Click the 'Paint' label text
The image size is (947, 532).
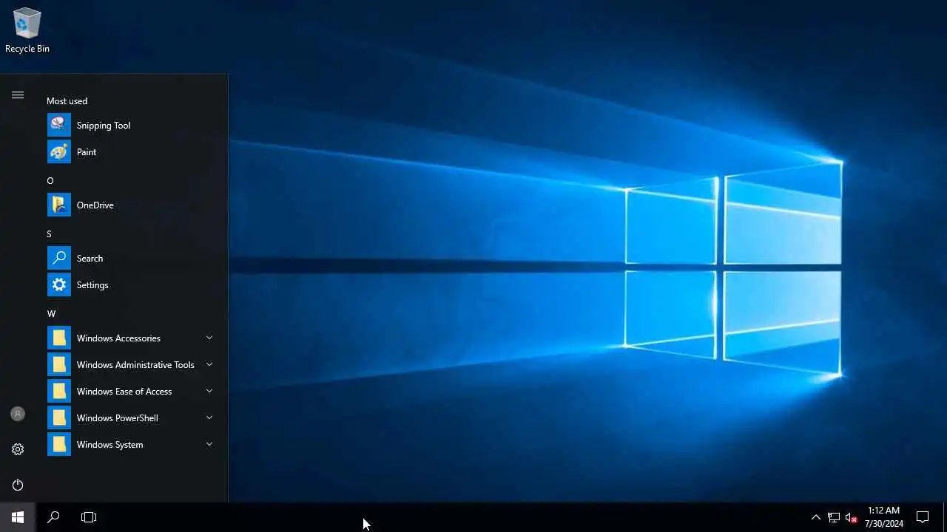87,152
